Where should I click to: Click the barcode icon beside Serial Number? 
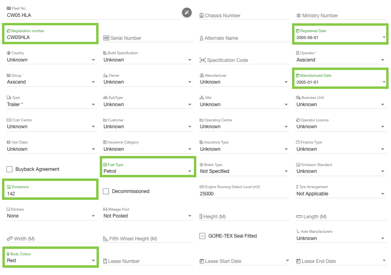click(x=106, y=38)
